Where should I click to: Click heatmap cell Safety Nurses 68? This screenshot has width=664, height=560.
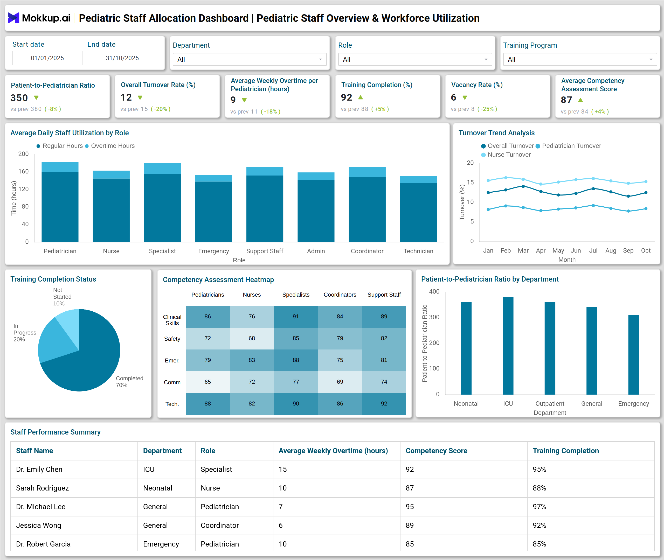tap(252, 338)
